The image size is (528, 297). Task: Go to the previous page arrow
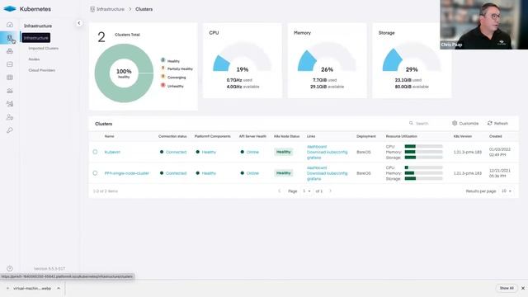[279, 191]
